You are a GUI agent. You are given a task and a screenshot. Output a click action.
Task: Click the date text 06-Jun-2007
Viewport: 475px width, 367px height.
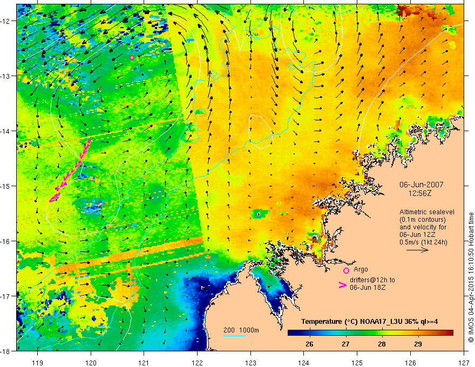point(422,185)
